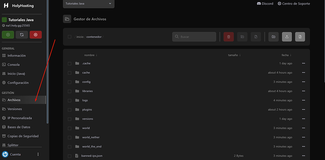
Task: Sort files by fecha column
Action: click(x=287, y=55)
